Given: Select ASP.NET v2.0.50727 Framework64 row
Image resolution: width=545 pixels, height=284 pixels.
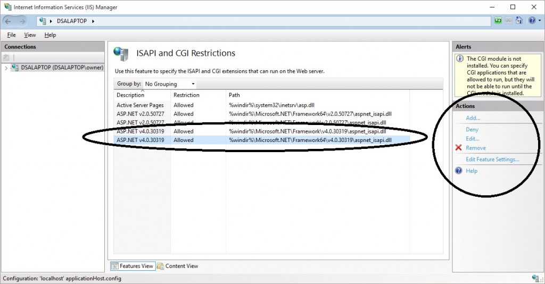Looking at the screenshot, I should [261, 114].
